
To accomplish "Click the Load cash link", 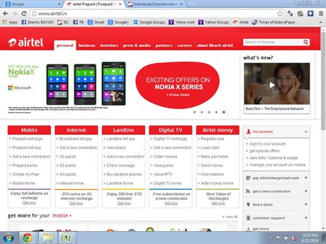I will pos(210,148).
